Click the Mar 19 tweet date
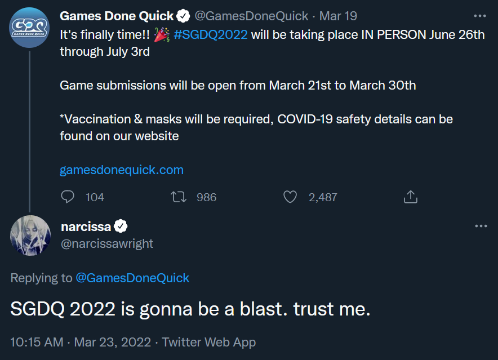 338,16
